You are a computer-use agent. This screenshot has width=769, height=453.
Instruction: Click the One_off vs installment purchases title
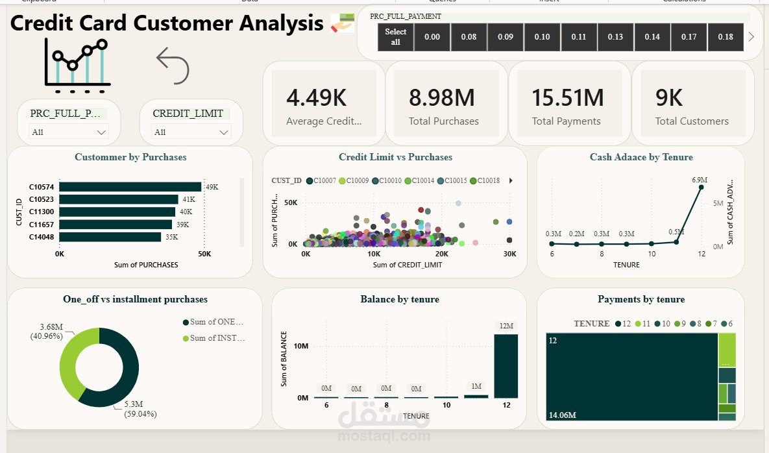136,299
